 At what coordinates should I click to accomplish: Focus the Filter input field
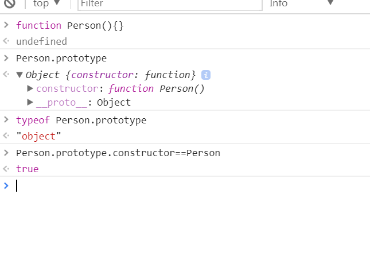coord(170,4)
